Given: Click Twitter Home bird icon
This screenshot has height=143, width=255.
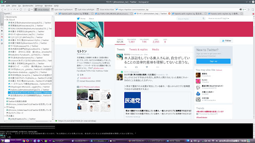Looking at the screenshot, I should pos(78,19).
